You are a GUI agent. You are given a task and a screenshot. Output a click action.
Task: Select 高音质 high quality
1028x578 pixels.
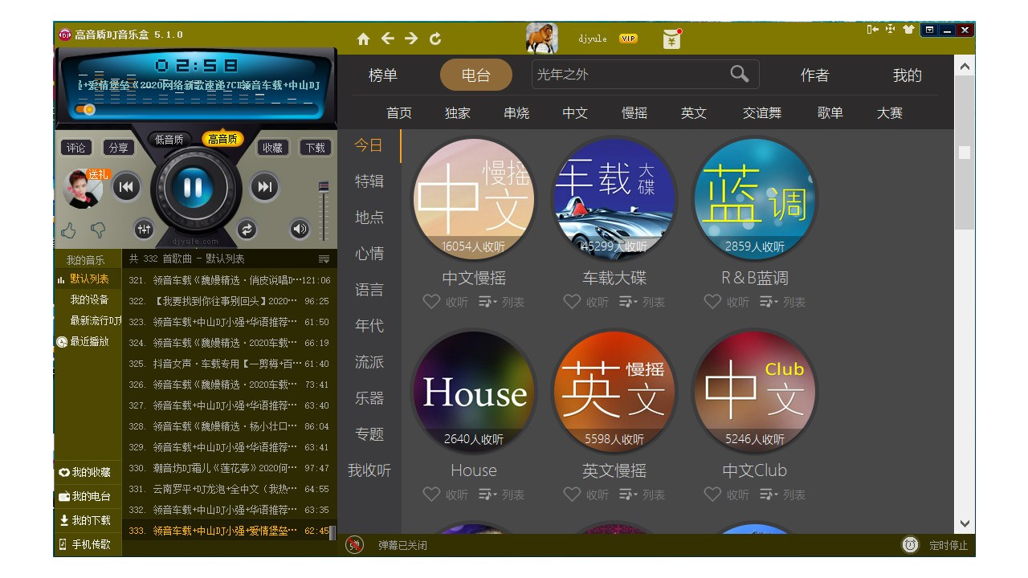coord(222,139)
